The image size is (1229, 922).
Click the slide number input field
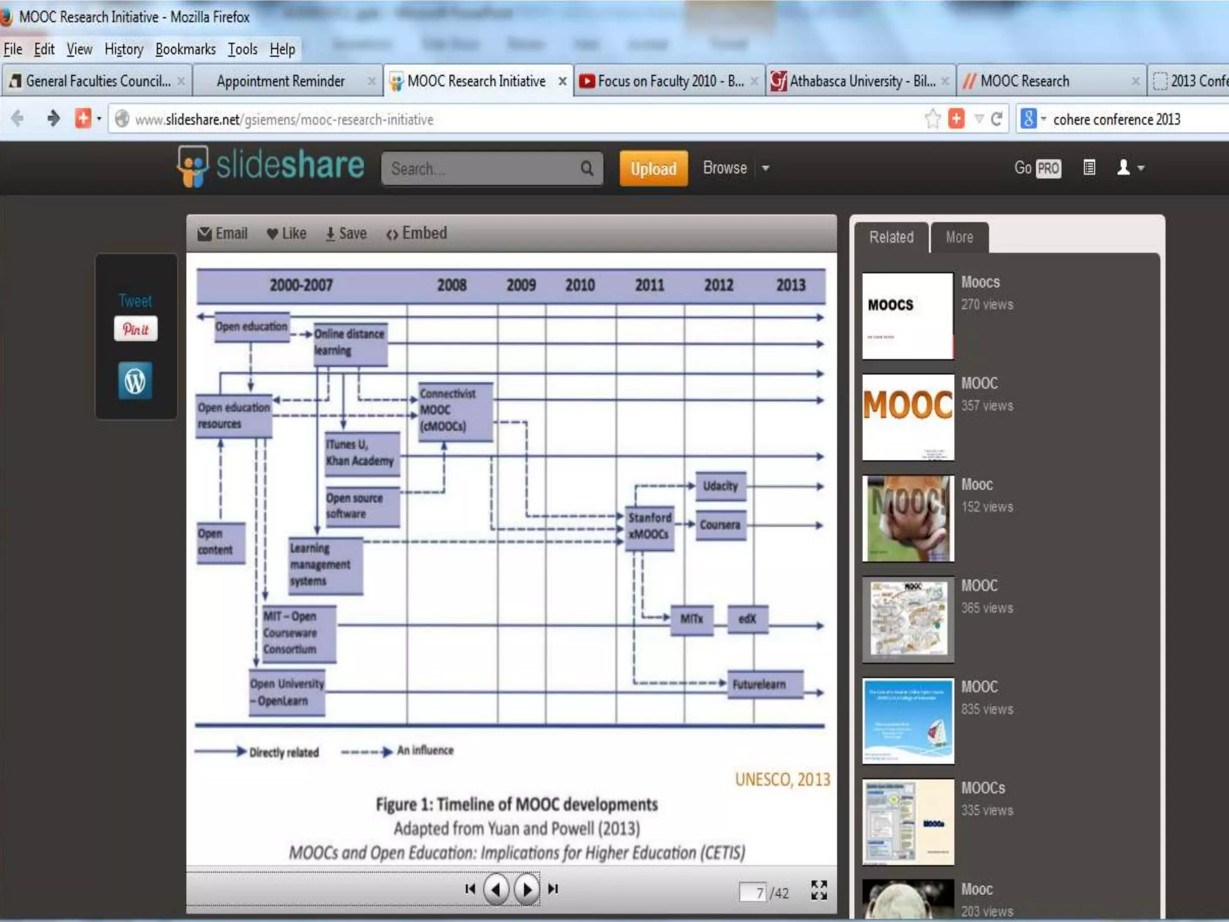click(x=753, y=893)
